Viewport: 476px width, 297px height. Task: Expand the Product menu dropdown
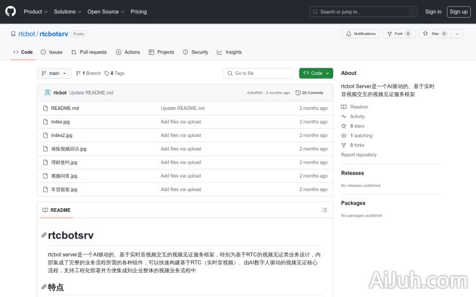(x=35, y=11)
